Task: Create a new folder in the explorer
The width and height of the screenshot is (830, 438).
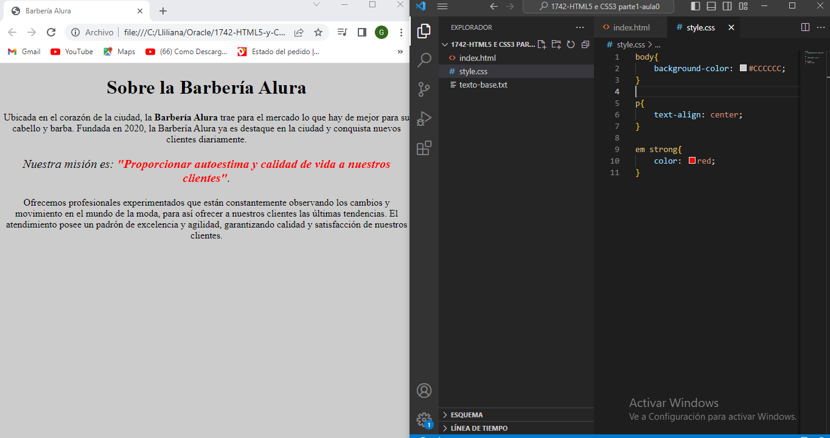Action: (x=556, y=44)
